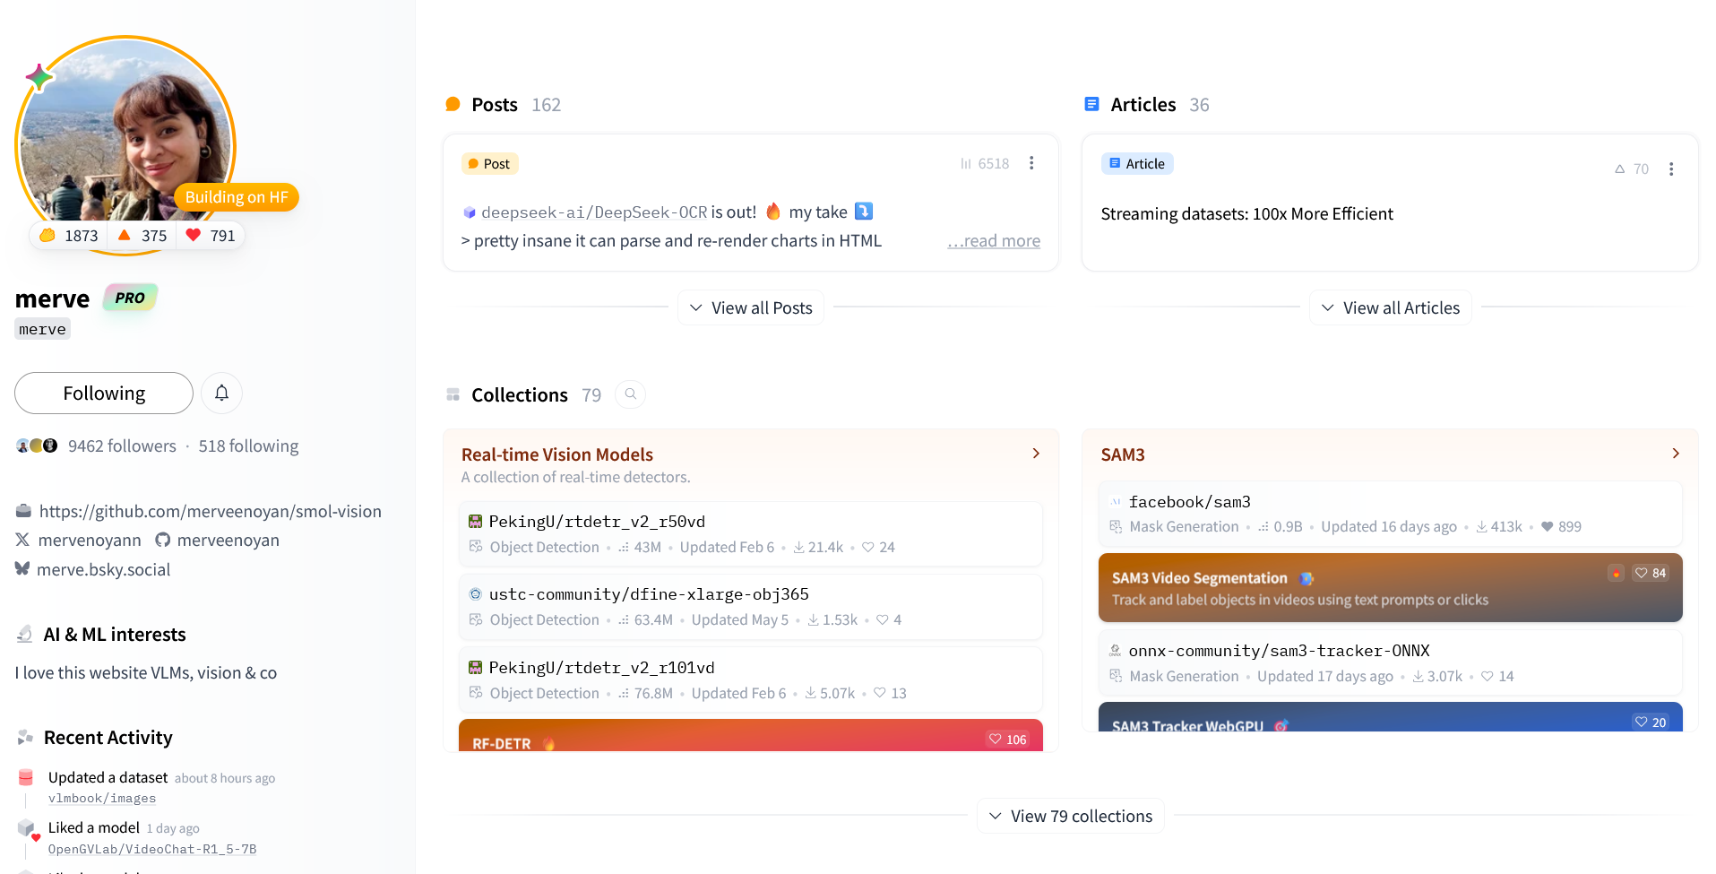
Task: Expand View 79 collections
Action: tap(1070, 816)
